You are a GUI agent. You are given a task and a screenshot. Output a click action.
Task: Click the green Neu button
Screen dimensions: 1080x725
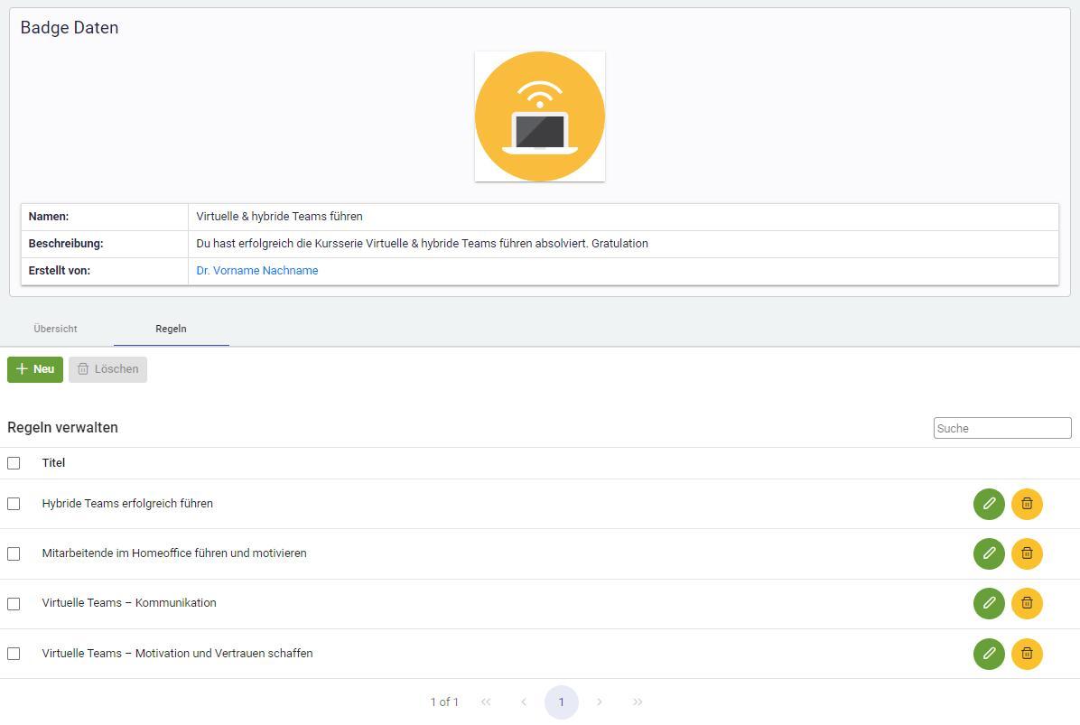coord(35,369)
